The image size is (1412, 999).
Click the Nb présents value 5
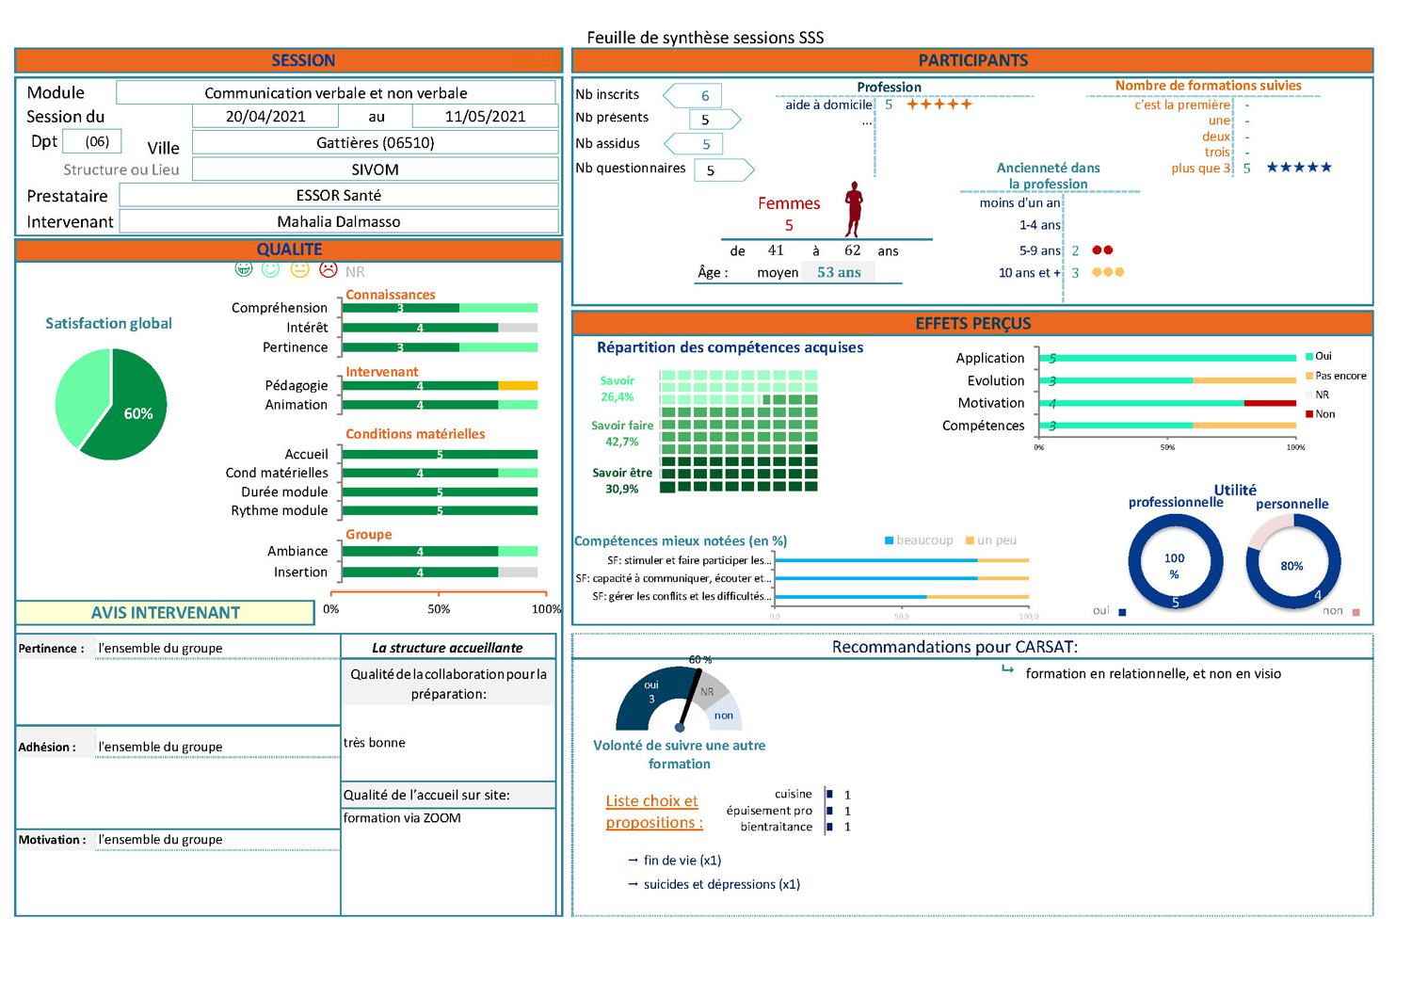[715, 120]
